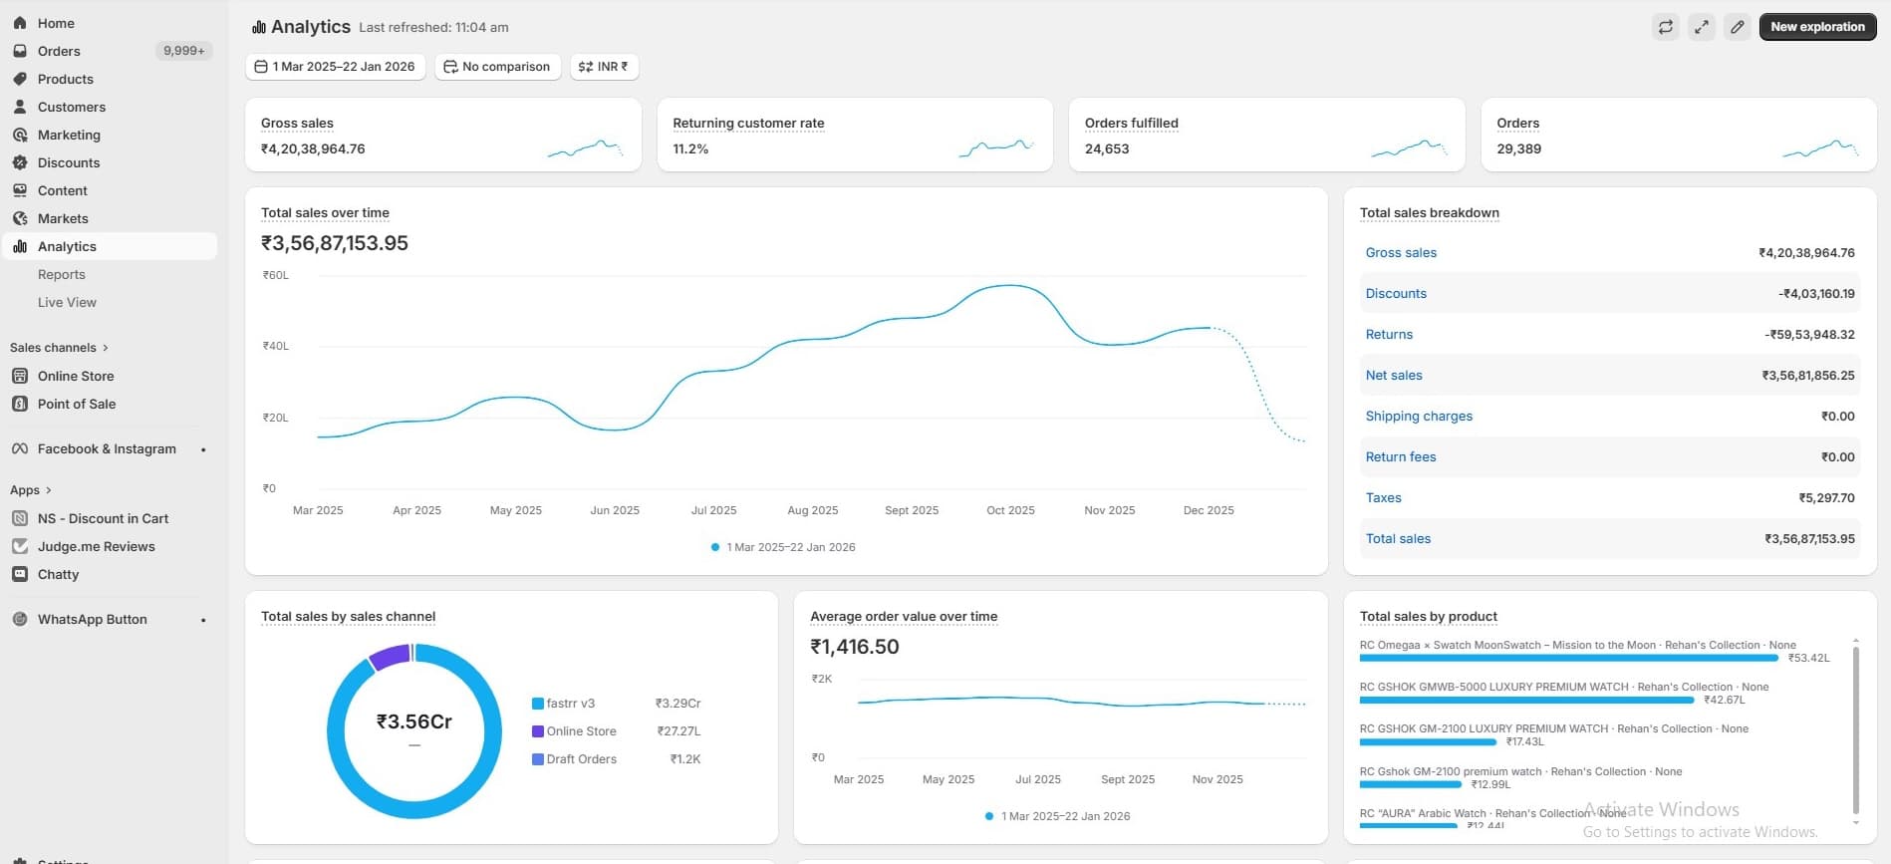This screenshot has width=1891, height=864.
Task: Expand the Sales channels section
Action: [60, 348]
